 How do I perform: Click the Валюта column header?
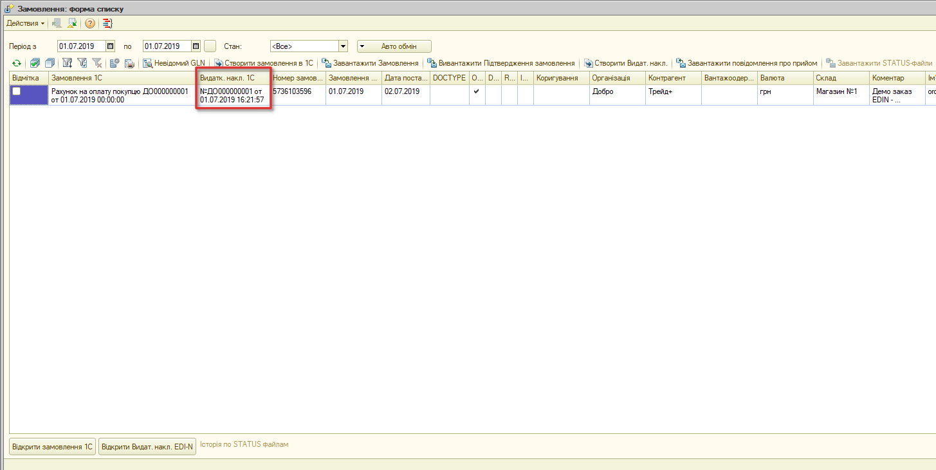tap(785, 78)
